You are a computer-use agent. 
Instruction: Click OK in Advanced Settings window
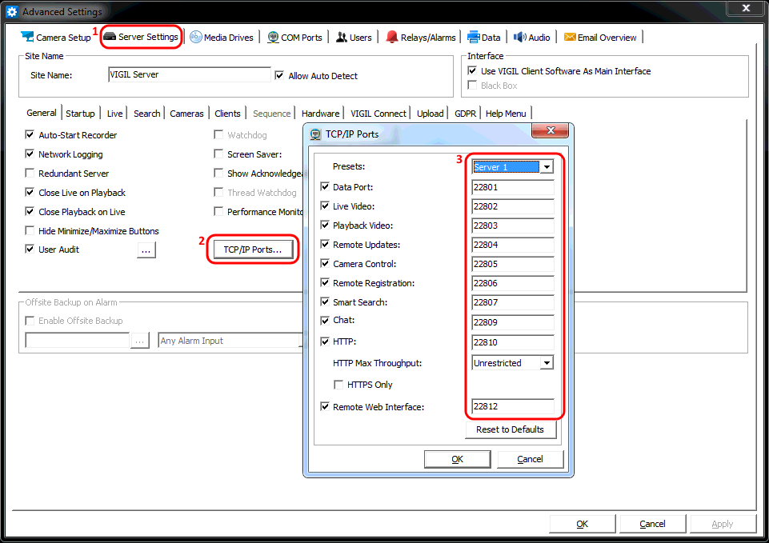click(x=582, y=524)
